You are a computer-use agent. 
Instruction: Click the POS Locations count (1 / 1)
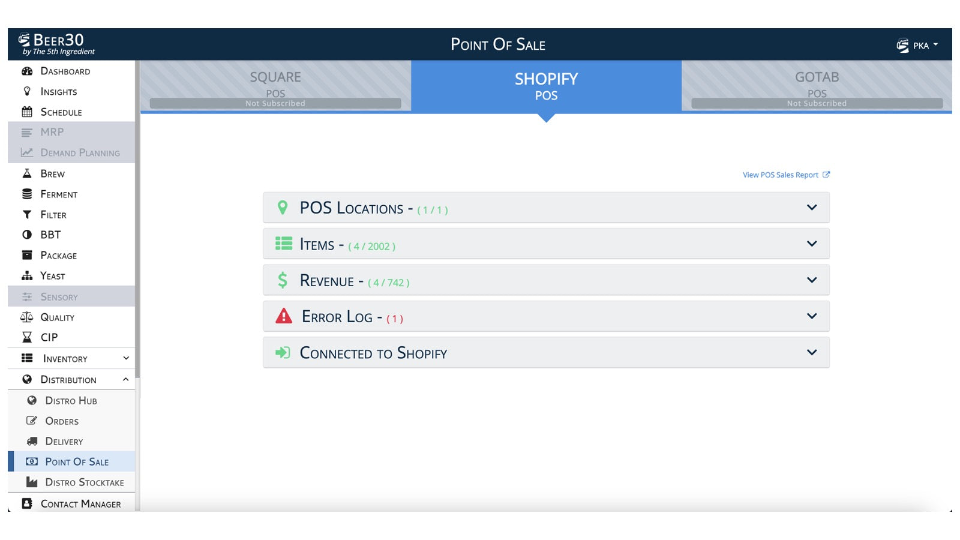pos(433,210)
